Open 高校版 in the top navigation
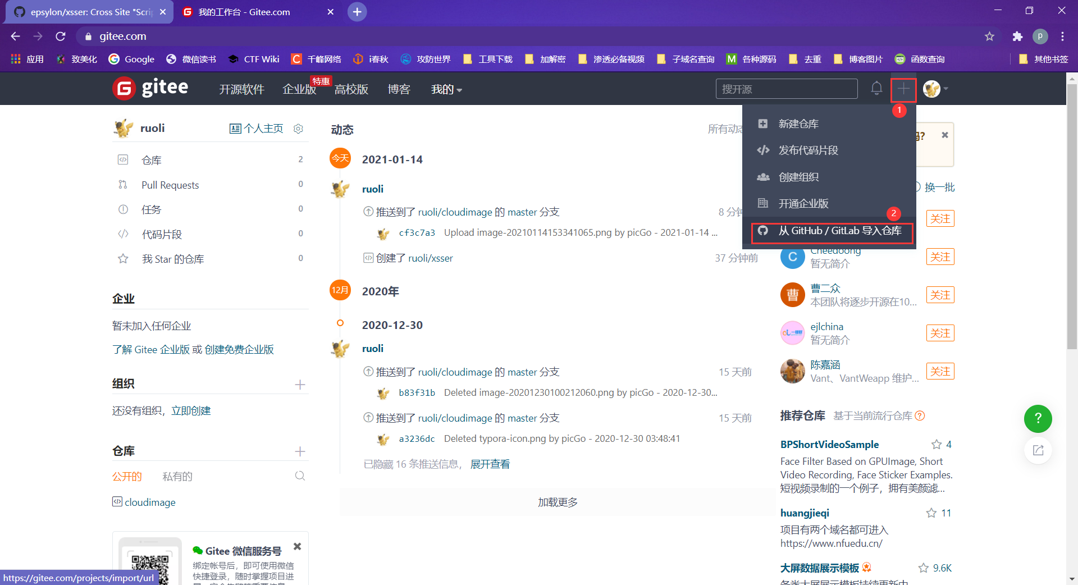This screenshot has width=1078, height=585. 351,89
